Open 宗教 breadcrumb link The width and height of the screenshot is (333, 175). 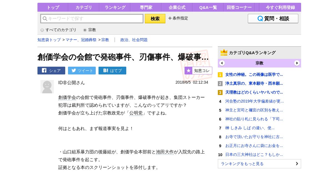[x=105, y=40]
